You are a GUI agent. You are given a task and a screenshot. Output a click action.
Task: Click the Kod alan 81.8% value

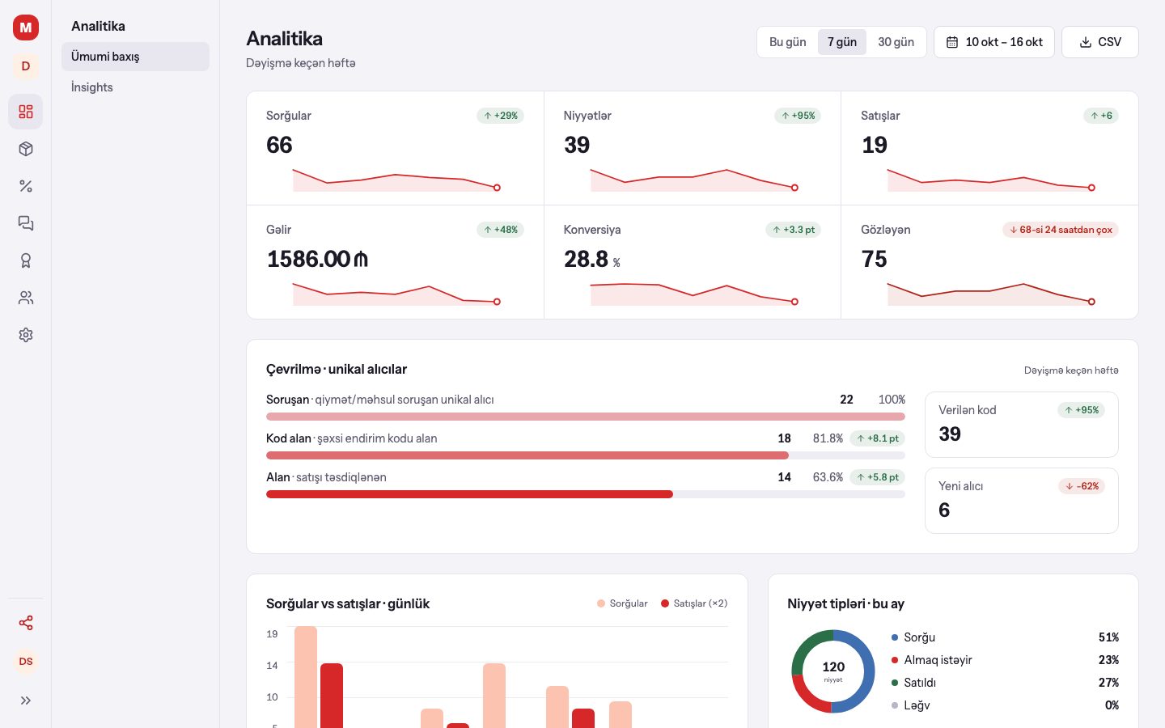click(828, 438)
